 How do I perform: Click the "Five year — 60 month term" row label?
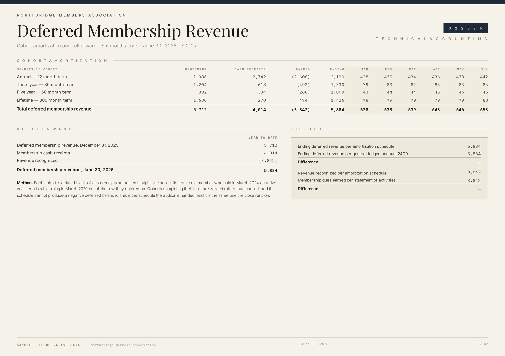point(44,92)
